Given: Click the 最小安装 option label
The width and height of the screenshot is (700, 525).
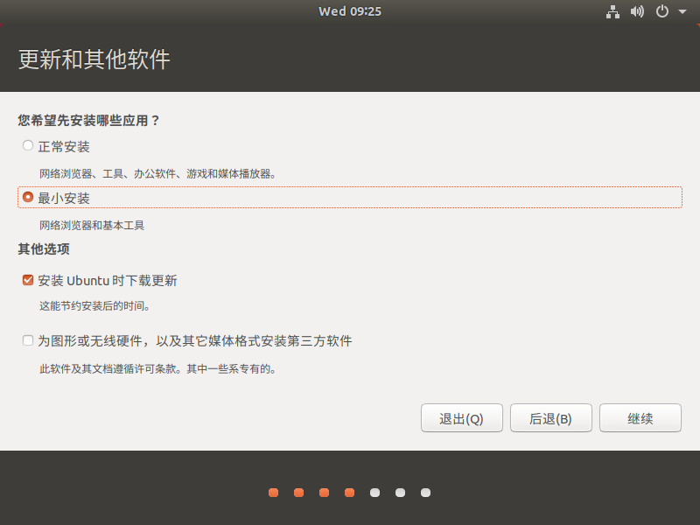Looking at the screenshot, I should (64, 198).
